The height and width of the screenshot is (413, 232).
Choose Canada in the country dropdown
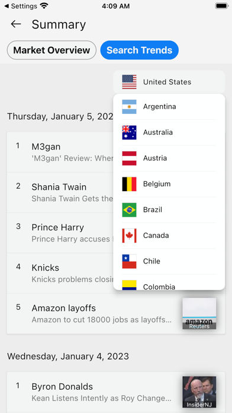point(169,236)
